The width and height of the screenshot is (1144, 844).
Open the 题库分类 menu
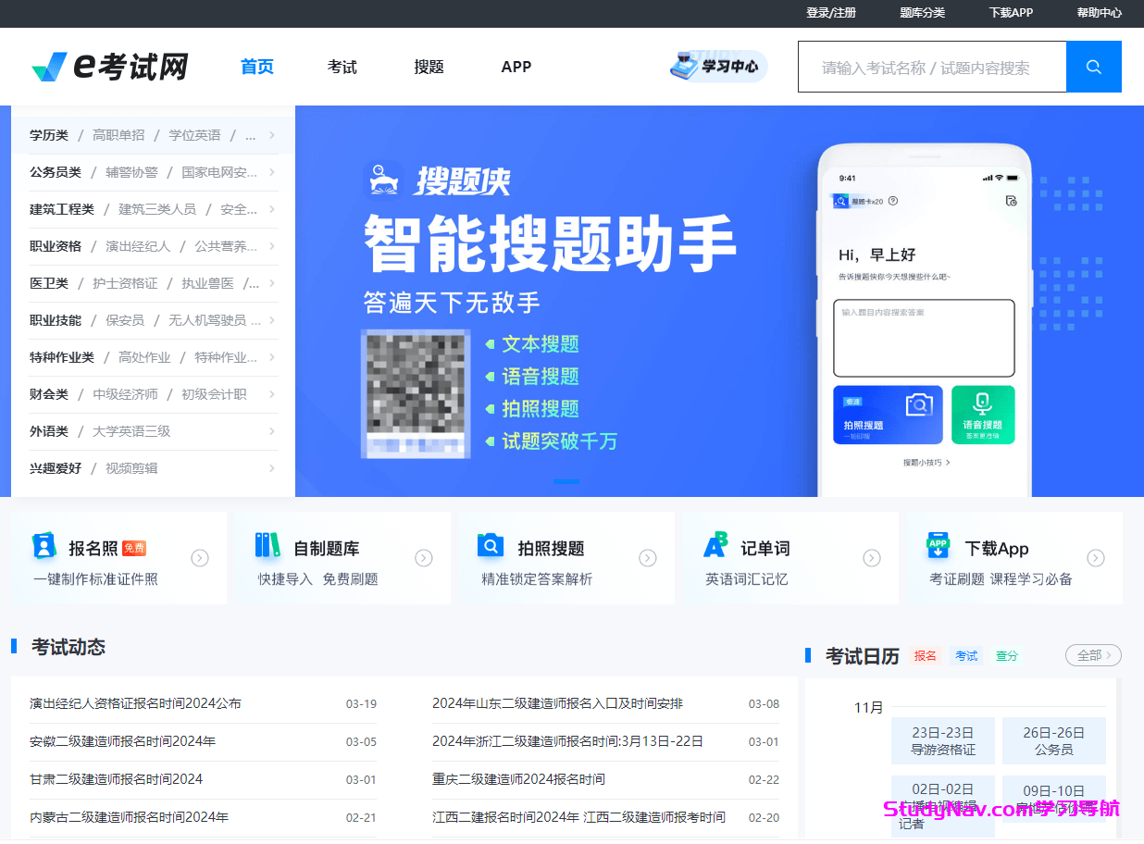click(x=922, y=13)
